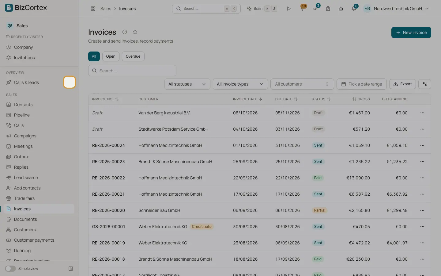The width and height of the screenshot is (441, 276).
Task: Click the Credit note tag on Weber Elektrotechnik
Action: pos(202,227)
